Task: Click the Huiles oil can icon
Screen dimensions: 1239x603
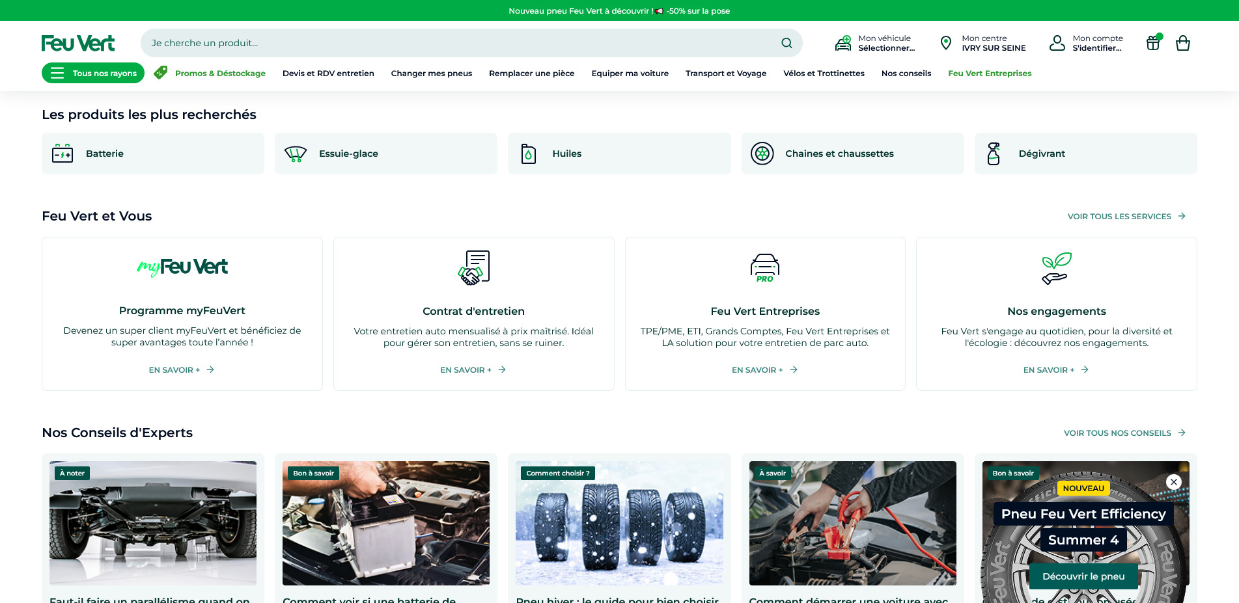Action: pyautogui.click(x=529, y=154)
